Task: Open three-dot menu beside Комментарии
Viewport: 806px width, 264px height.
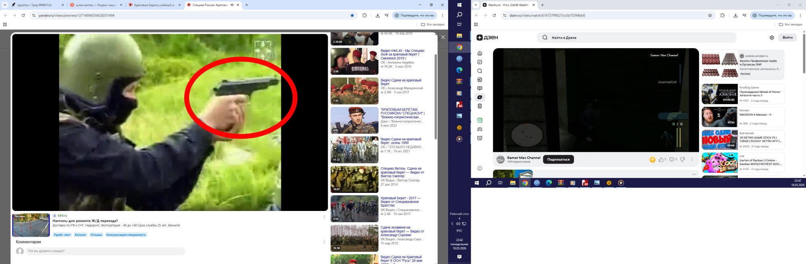Action: 324,242
